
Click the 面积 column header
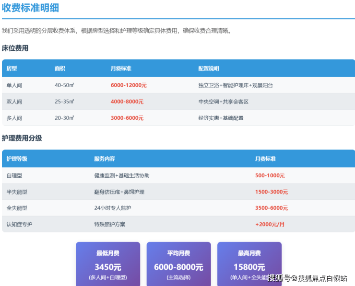pyautogui.click(x=60, y=69)
